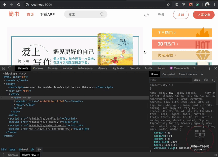
Task: Toggle the .cls class editor
Action: tap(205, 80)
